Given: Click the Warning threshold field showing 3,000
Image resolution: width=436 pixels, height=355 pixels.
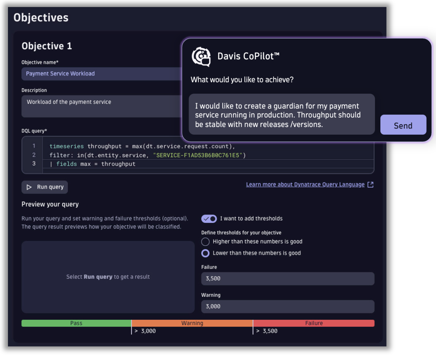Looking at the screenshot, I should 287,306.
